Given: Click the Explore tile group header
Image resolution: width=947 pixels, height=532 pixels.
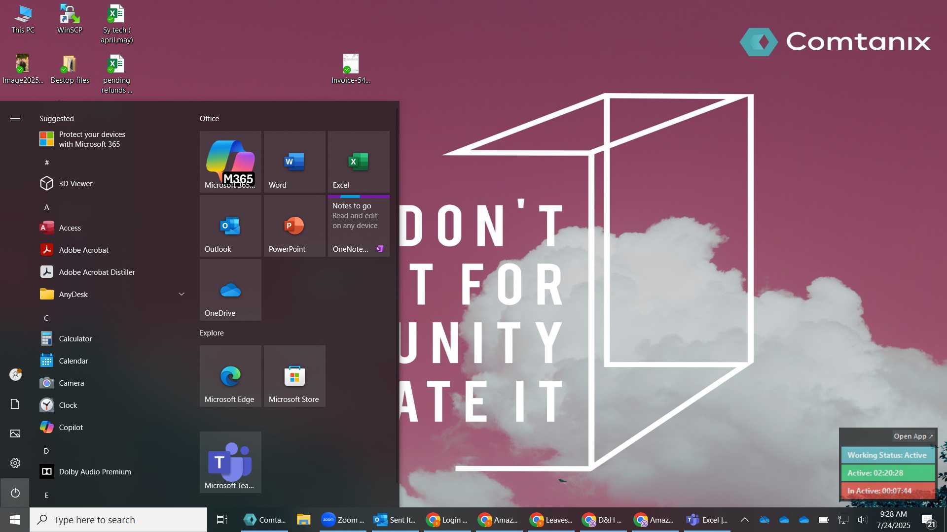Looking at the screenshot, I should (212, 332).
